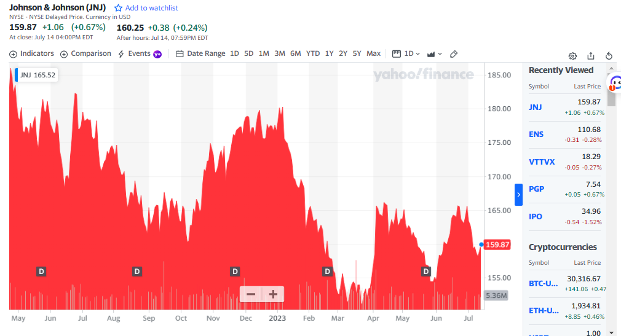Click the sidebar scrollbar down arrow
The image size is (621, 336).
point(612,332)
